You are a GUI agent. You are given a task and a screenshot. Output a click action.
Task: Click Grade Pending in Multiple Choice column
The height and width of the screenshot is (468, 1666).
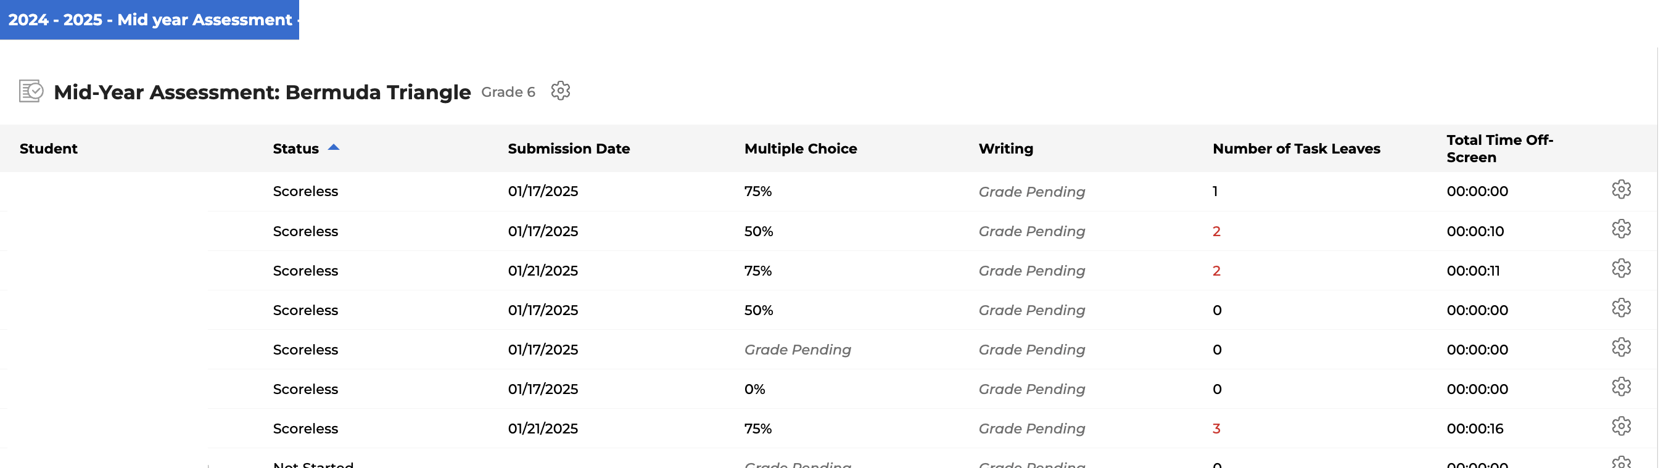click(798, 350)
